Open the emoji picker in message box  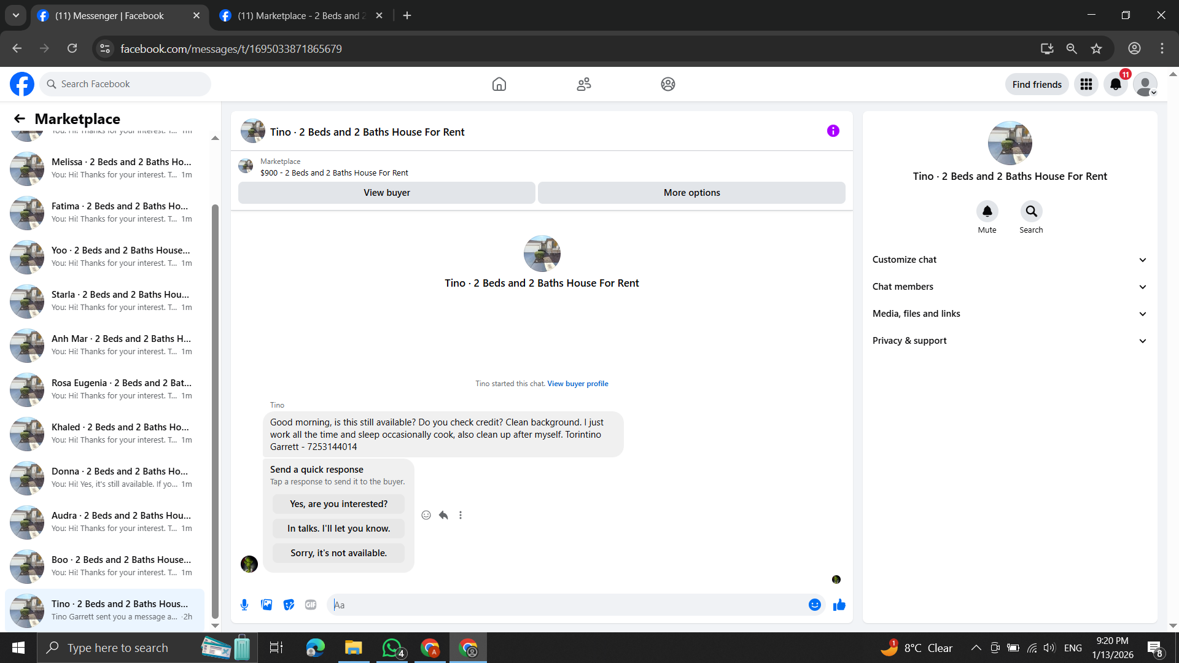click(814, 605)
